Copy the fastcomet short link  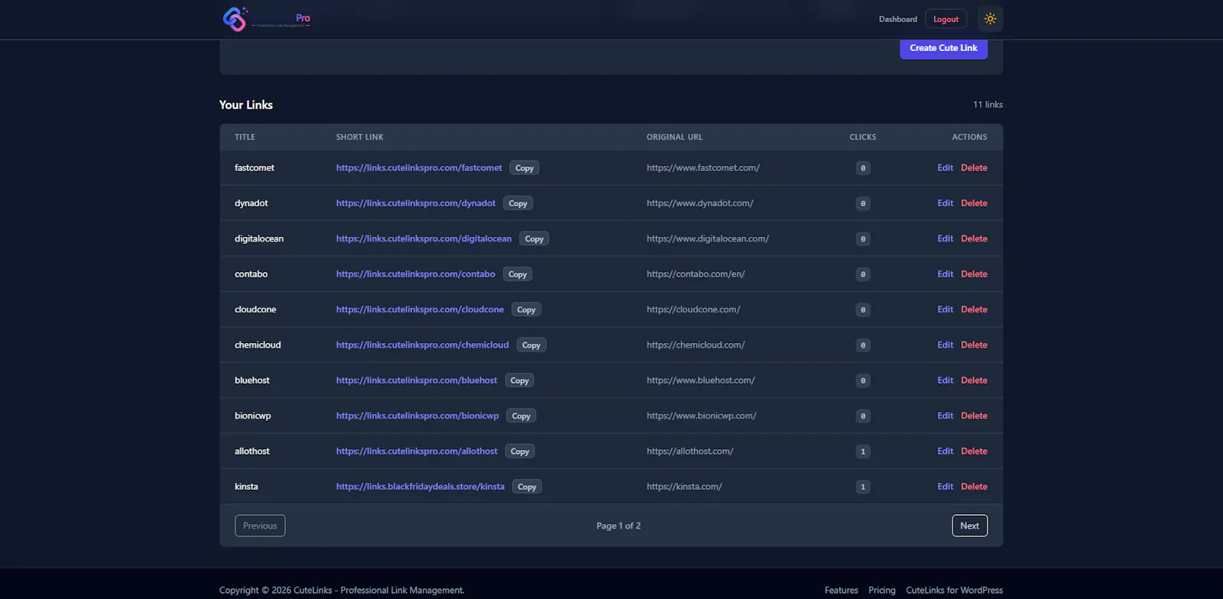pyautogui.click(x=524, y=168)
